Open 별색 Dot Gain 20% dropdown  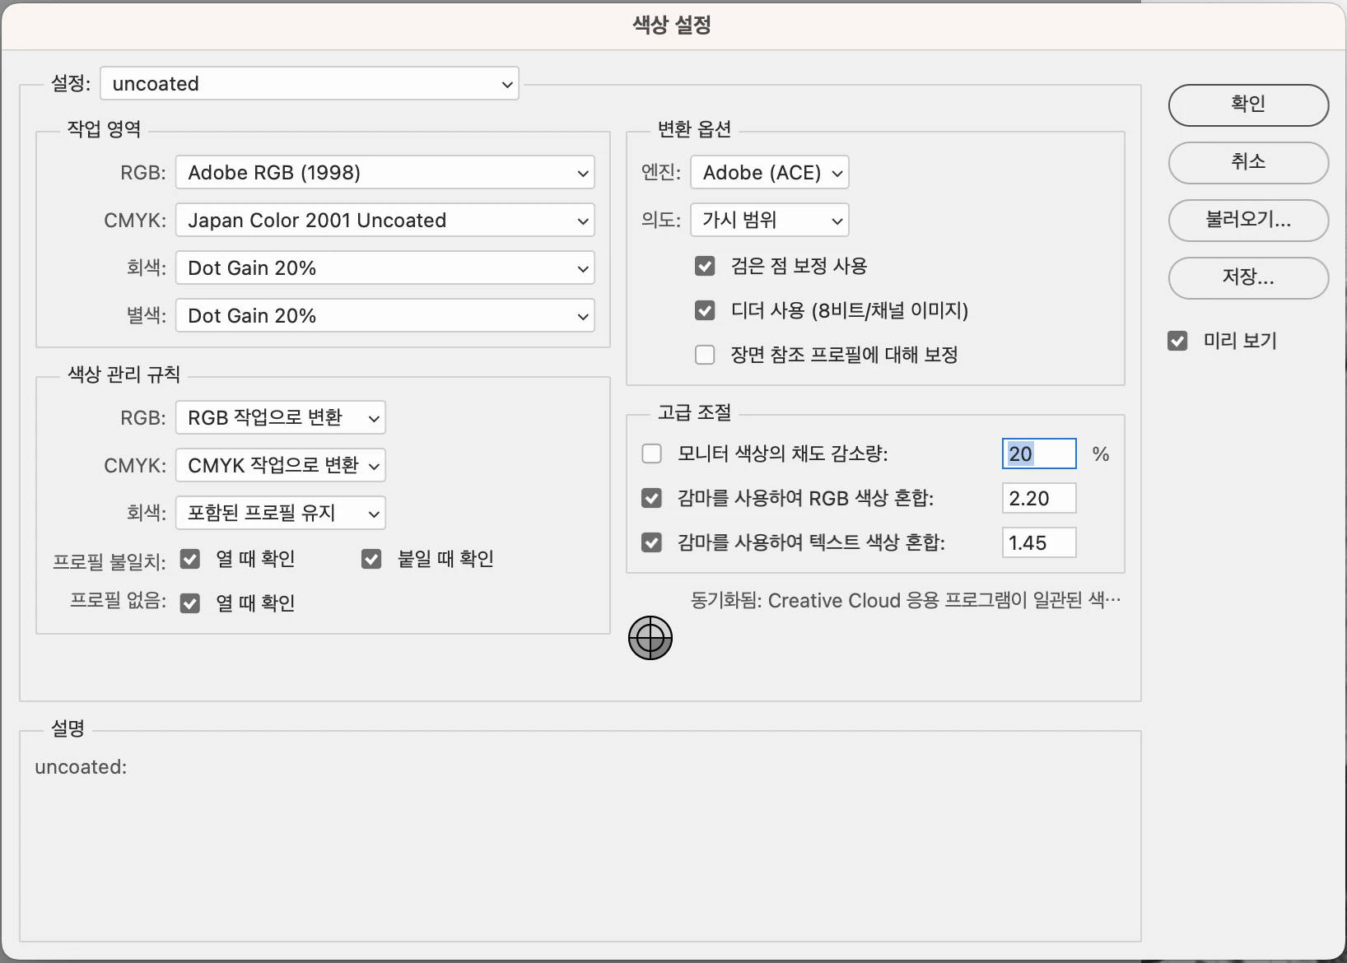coord(385,316)
